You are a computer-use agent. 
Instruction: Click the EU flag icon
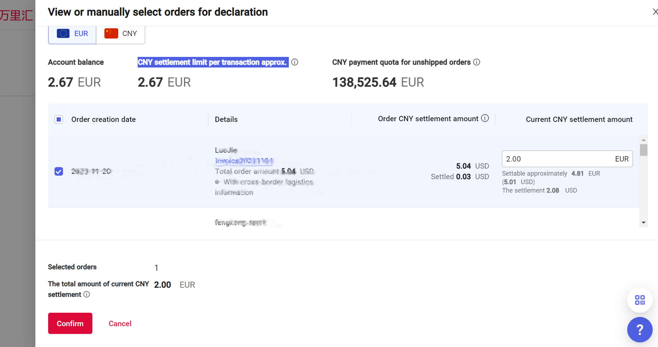tap(63, 34)
